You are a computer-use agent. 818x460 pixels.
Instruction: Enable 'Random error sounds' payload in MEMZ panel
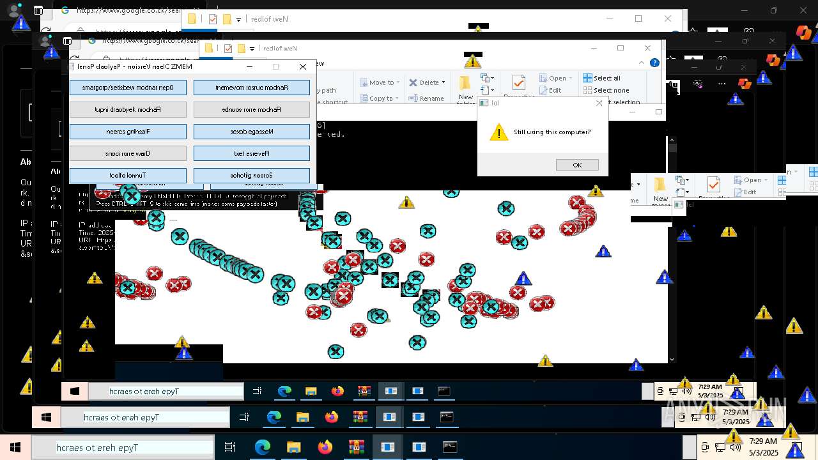tap(251, 109)
